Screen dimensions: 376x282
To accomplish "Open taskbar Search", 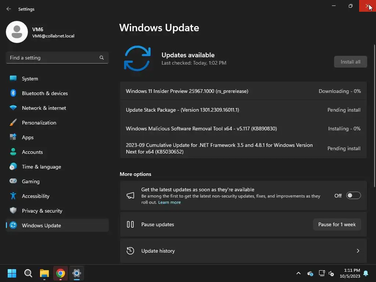I will tap(28, 273).
